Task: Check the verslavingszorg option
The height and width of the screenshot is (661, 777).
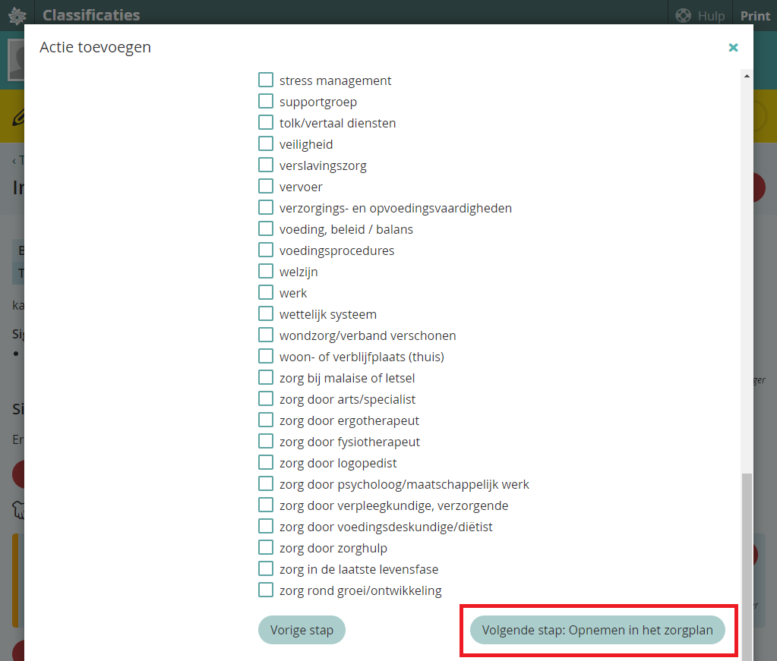Action: pyautogui.click(x=266, y=165)
